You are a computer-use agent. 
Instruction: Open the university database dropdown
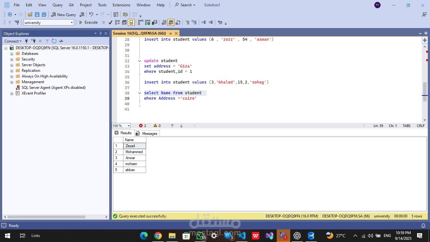pyautogui.click(x=72, y=22)
